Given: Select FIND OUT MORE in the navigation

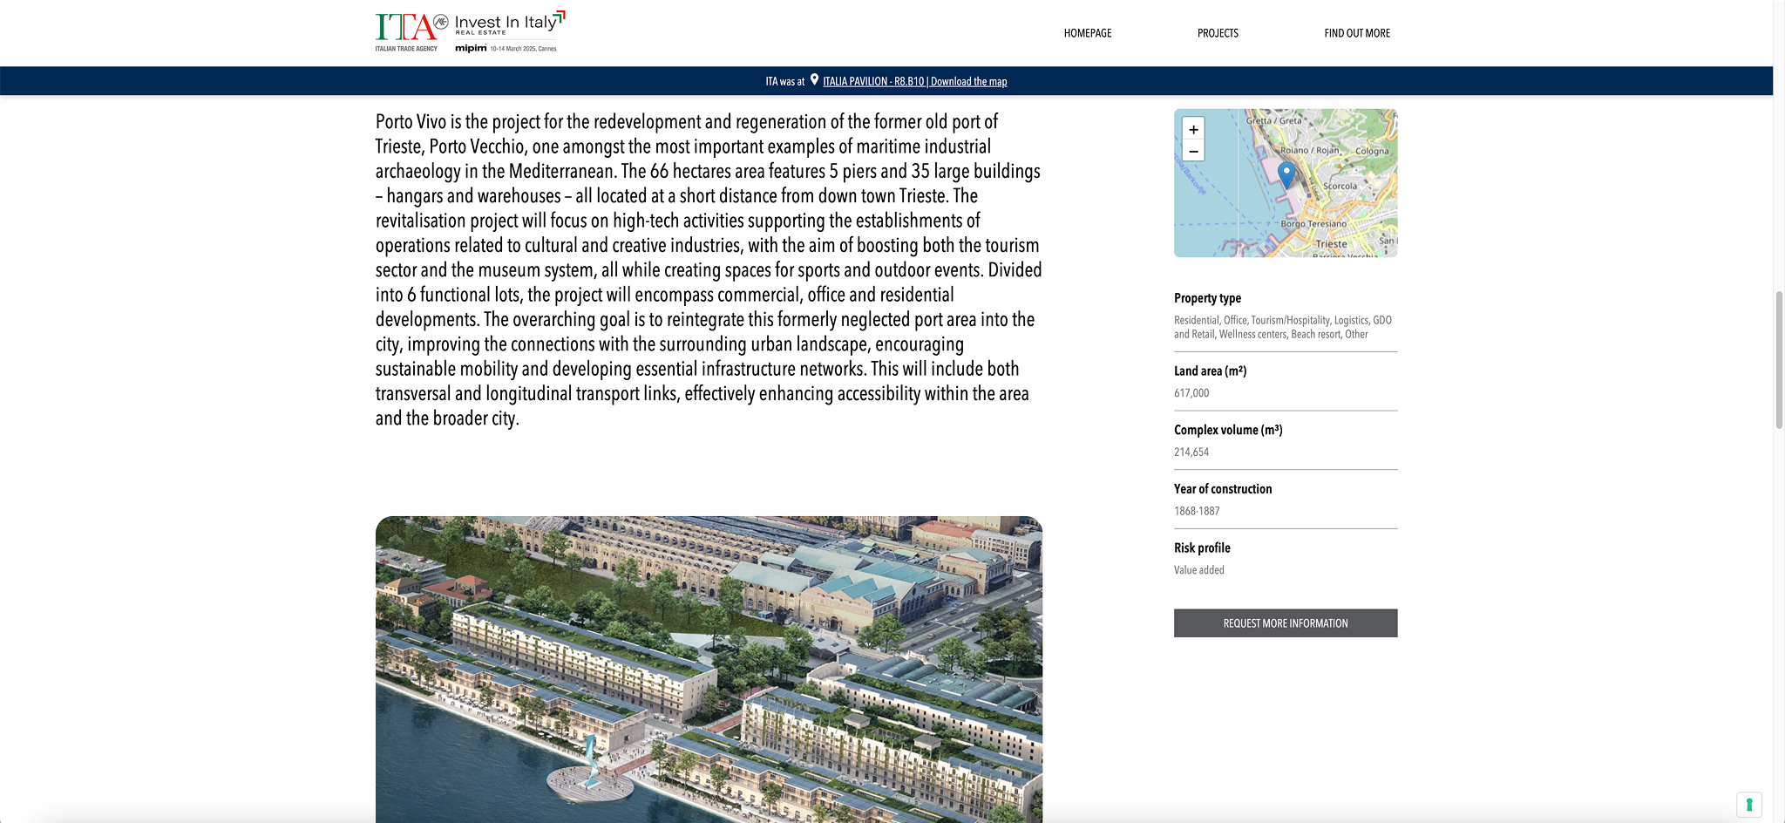Looking at the screenshot, I should pos(1357,33).
